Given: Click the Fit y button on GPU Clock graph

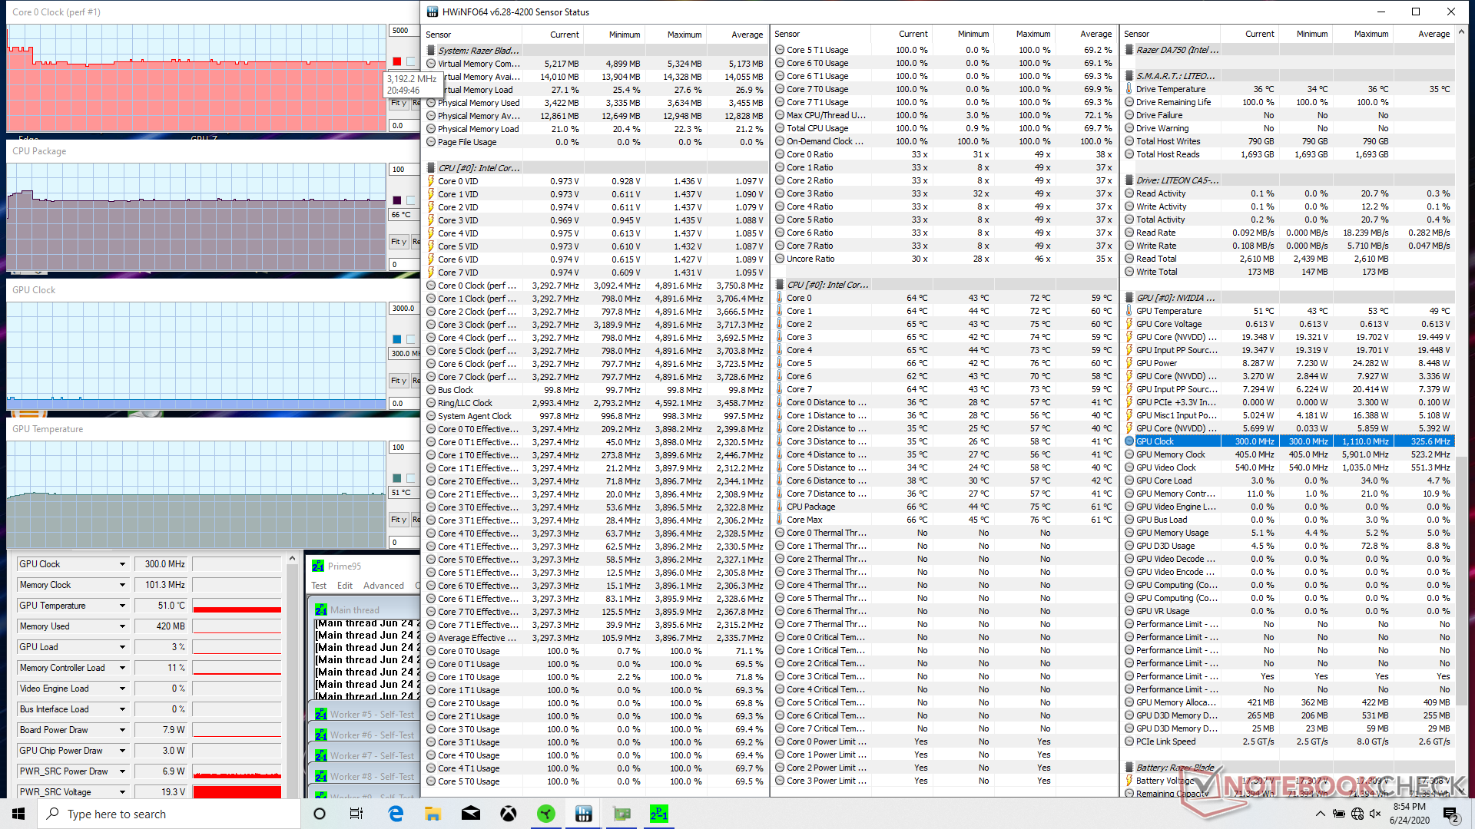Looking at the screenshot, I should point(398,381).
